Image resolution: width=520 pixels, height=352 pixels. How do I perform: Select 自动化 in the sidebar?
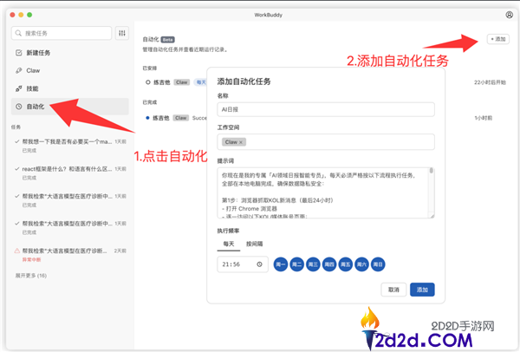pos(35,106)
